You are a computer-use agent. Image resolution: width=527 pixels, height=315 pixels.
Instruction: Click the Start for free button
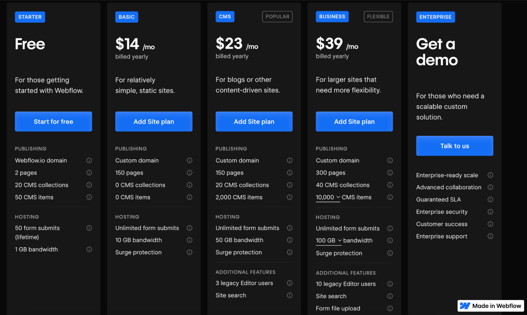(53, 121)
